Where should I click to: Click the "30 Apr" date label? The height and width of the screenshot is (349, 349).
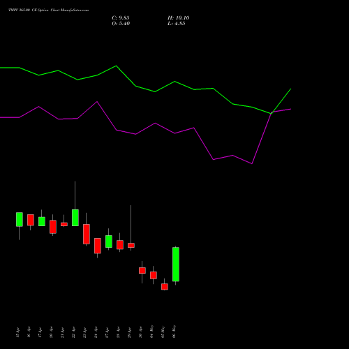point(140,332)
